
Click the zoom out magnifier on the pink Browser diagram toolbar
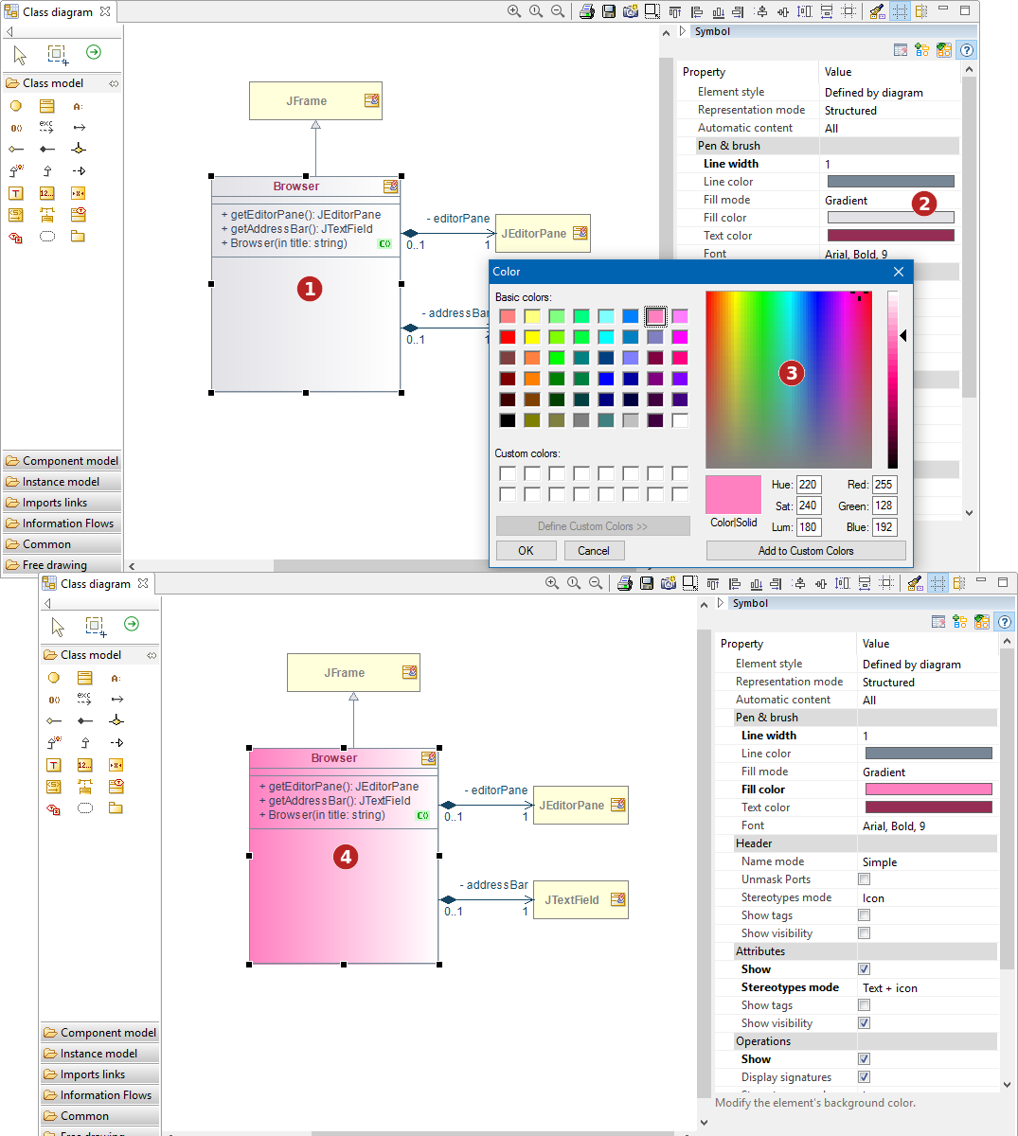[x=596, y=583]
